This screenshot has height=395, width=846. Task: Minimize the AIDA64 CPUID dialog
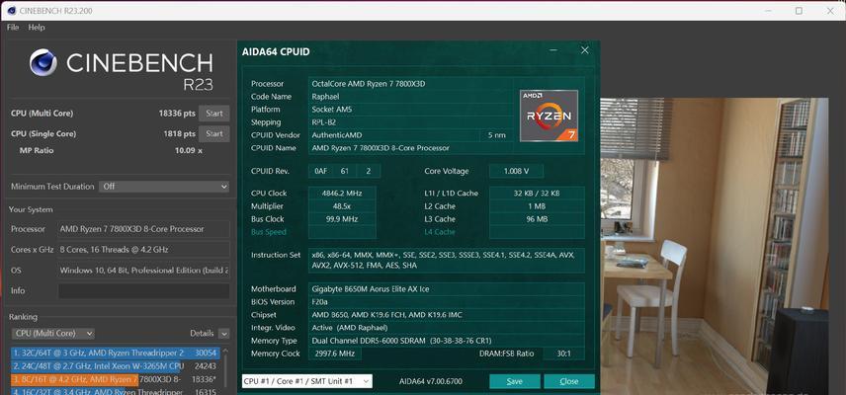(x=553, y=50)
